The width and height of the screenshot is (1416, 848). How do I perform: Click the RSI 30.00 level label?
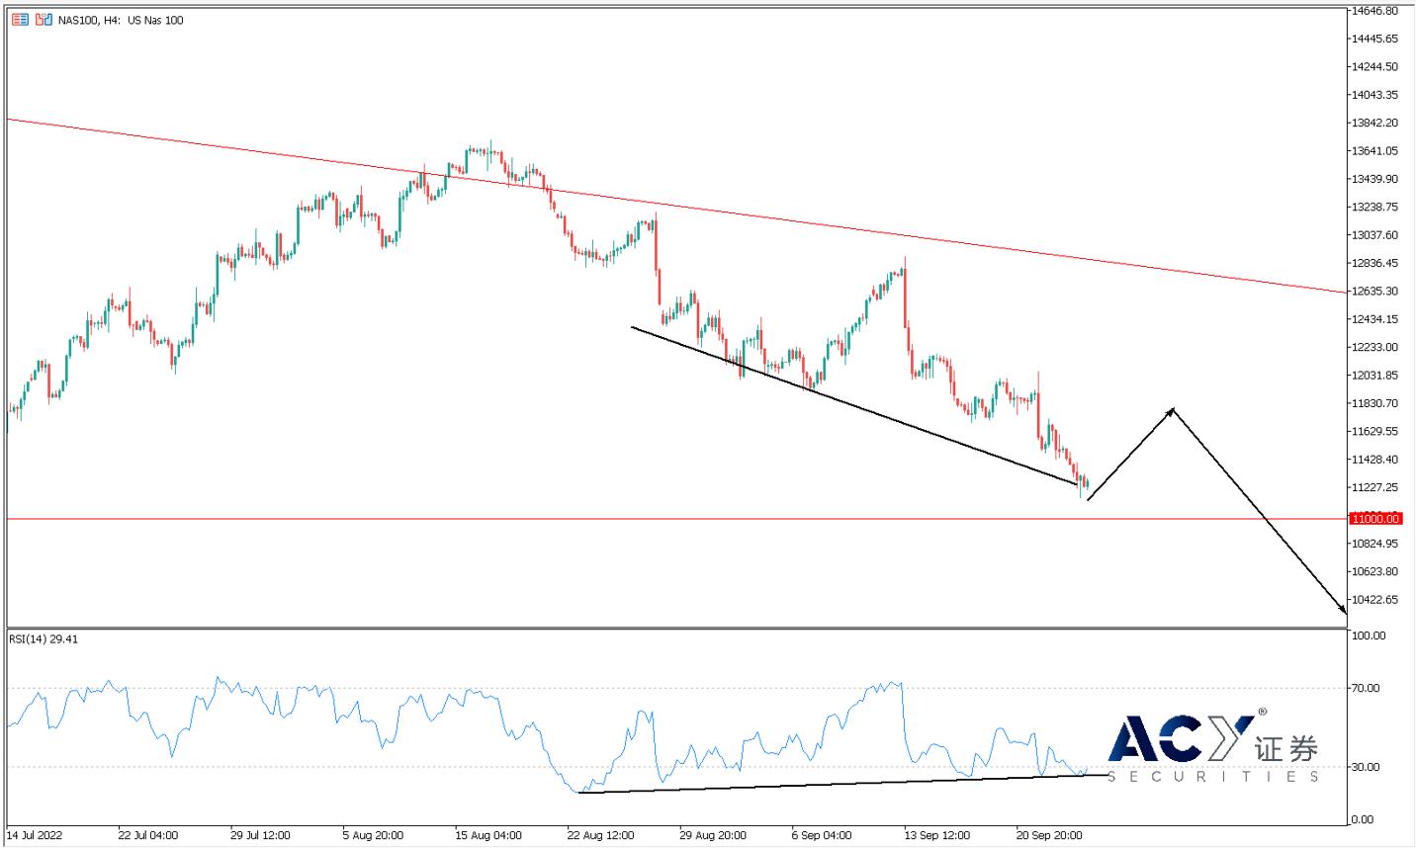1370,767
